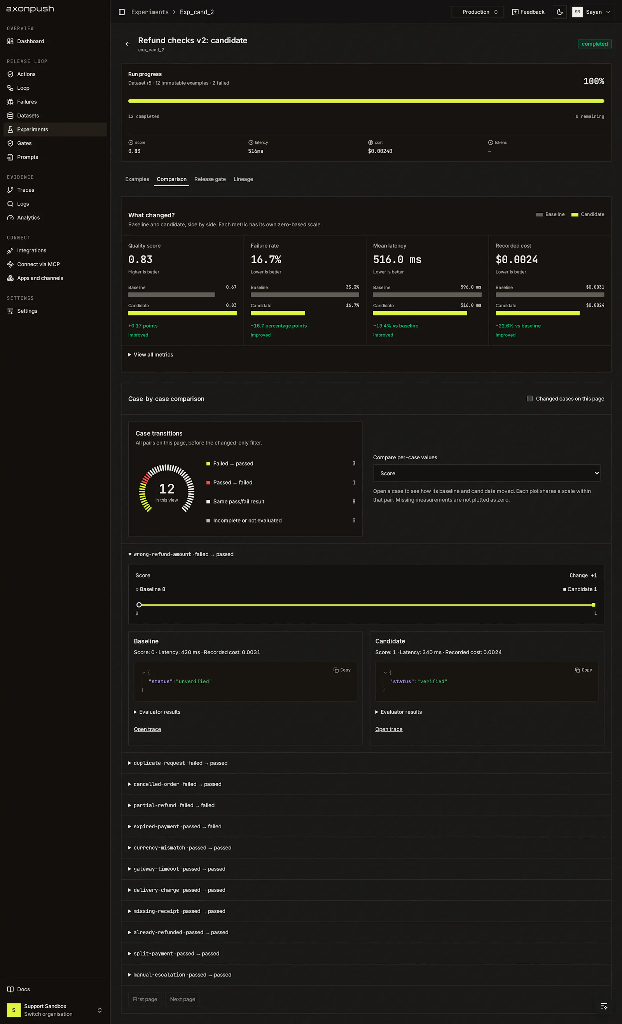Viewport: 622px width, 1024px height.
Task: Click the floating list icon at bottom right
Action: [x=604, y=1006]
